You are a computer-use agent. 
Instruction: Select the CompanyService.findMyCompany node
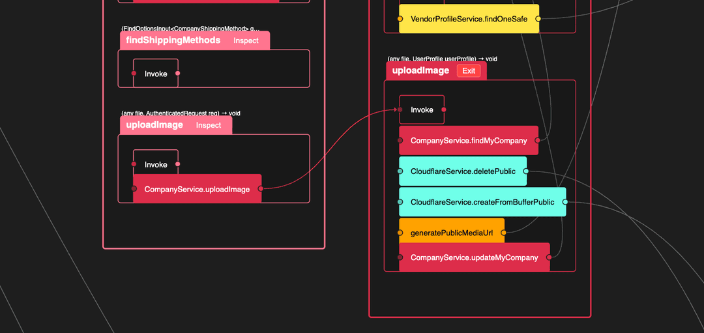(x=468, y=141)
